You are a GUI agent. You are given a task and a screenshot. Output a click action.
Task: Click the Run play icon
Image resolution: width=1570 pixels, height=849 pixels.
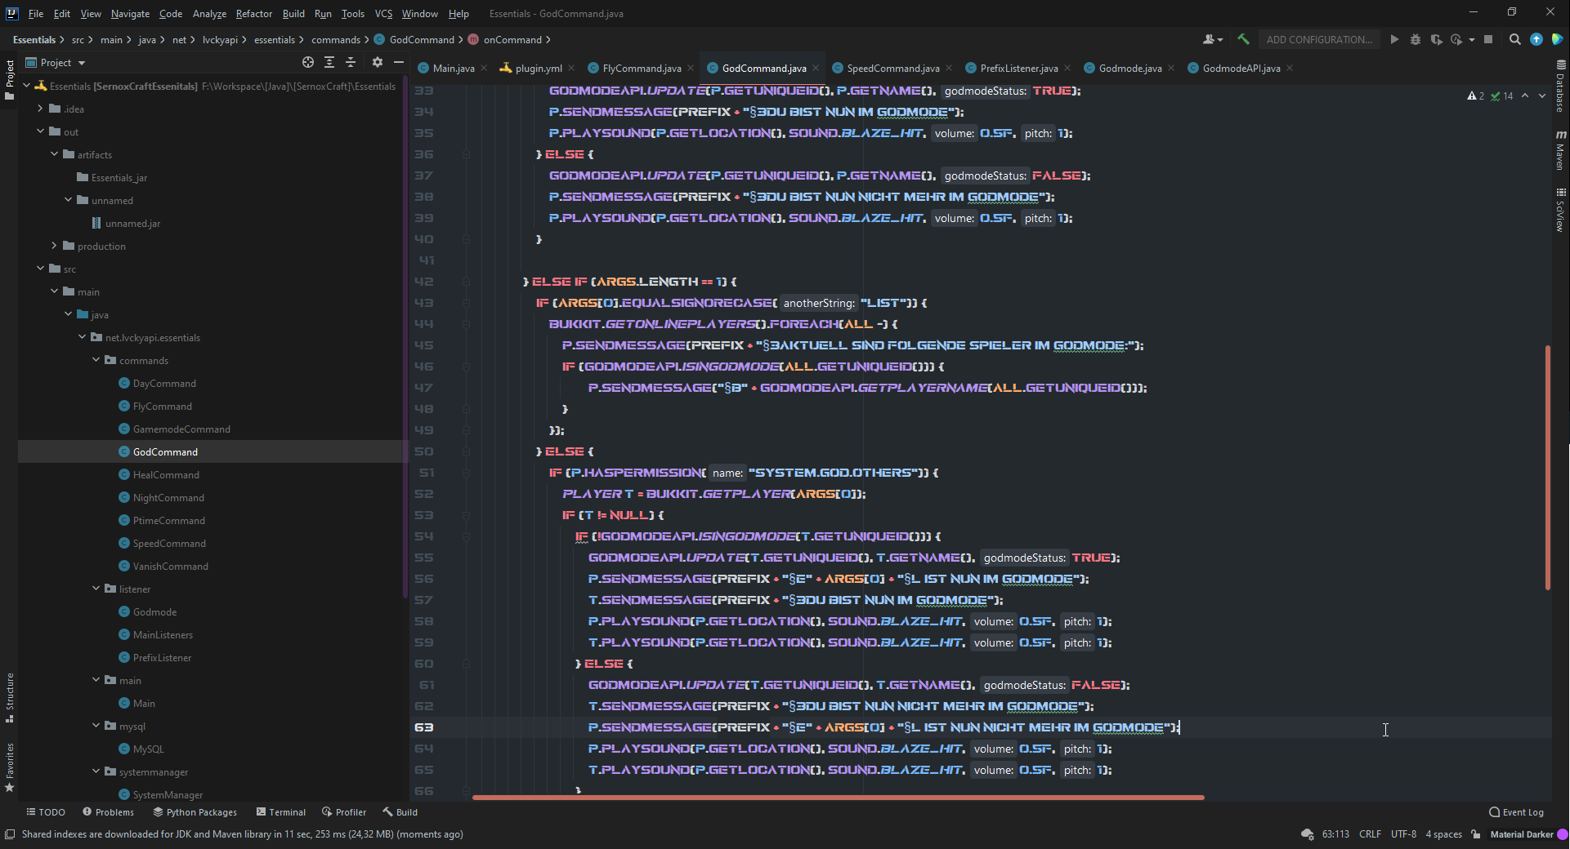click(1394, 39)
